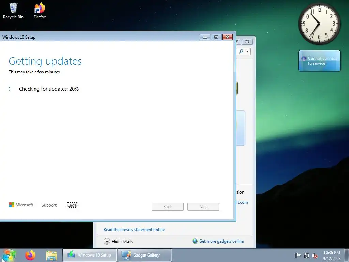Viewport: 349px width, 262px height.
Task: Close the Windows 10 Setup window
Action: click(227, 37)
